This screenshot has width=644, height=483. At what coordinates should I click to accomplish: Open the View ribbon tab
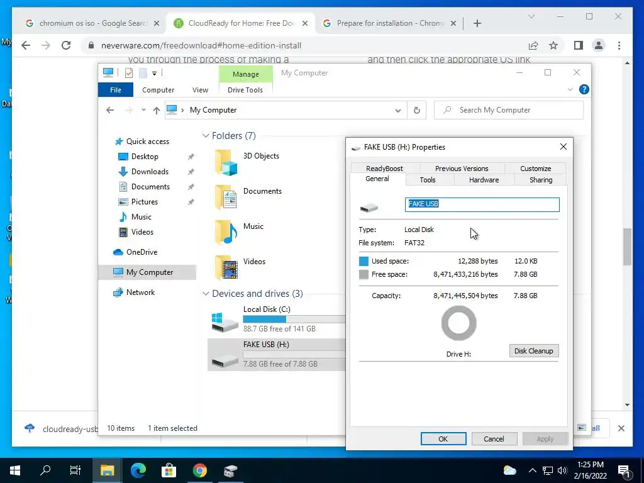click(x=200, y=90)
